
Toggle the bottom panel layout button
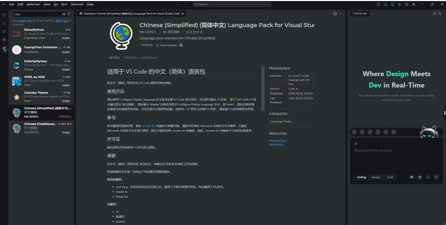pyautogui.click(x=385, y=4)
